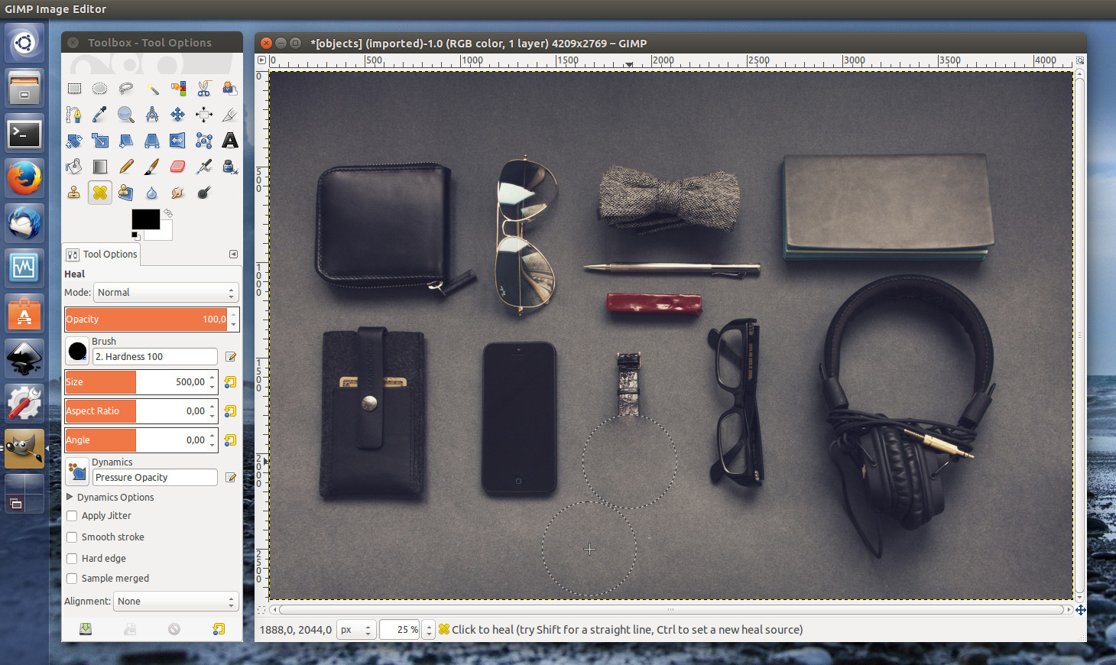Click the Tool Options tab
1116x665 pixels.
click(102, 255)
